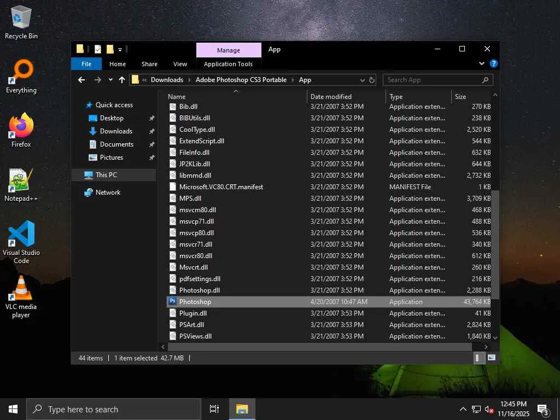Go up one folder level arrow
560x420 pixels.
pyautogui.click(x=122, y=80)
